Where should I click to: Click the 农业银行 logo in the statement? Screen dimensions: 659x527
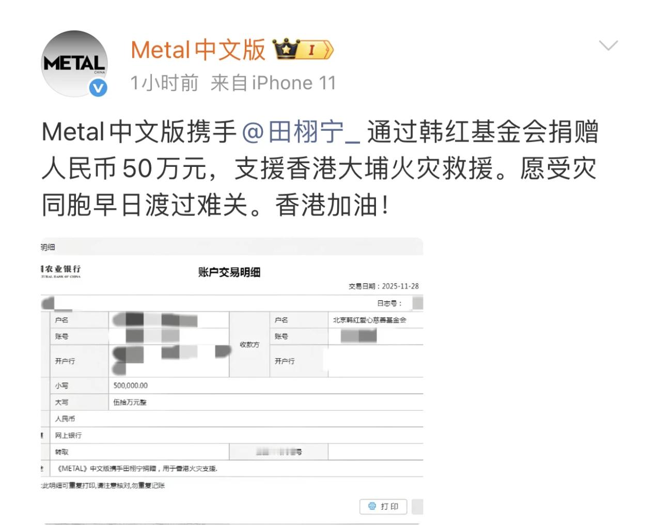61,271
